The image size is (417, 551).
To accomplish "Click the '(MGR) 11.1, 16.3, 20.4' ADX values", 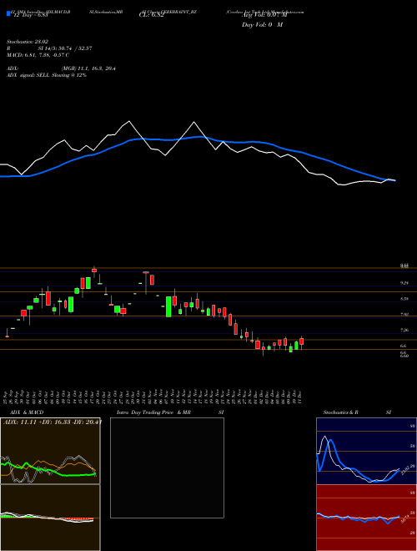I will point(88,68).
